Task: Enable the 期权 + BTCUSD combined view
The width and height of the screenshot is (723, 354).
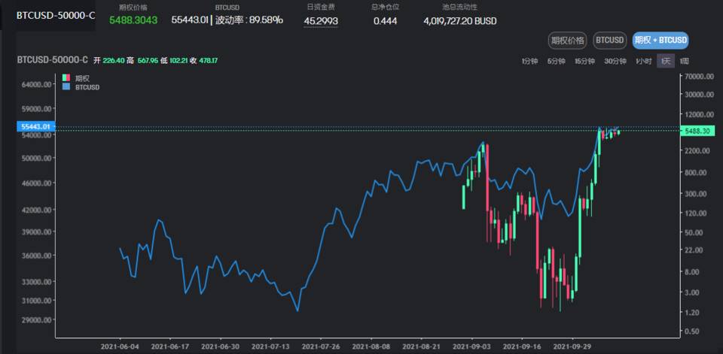Action: click(x=660, y=41)
